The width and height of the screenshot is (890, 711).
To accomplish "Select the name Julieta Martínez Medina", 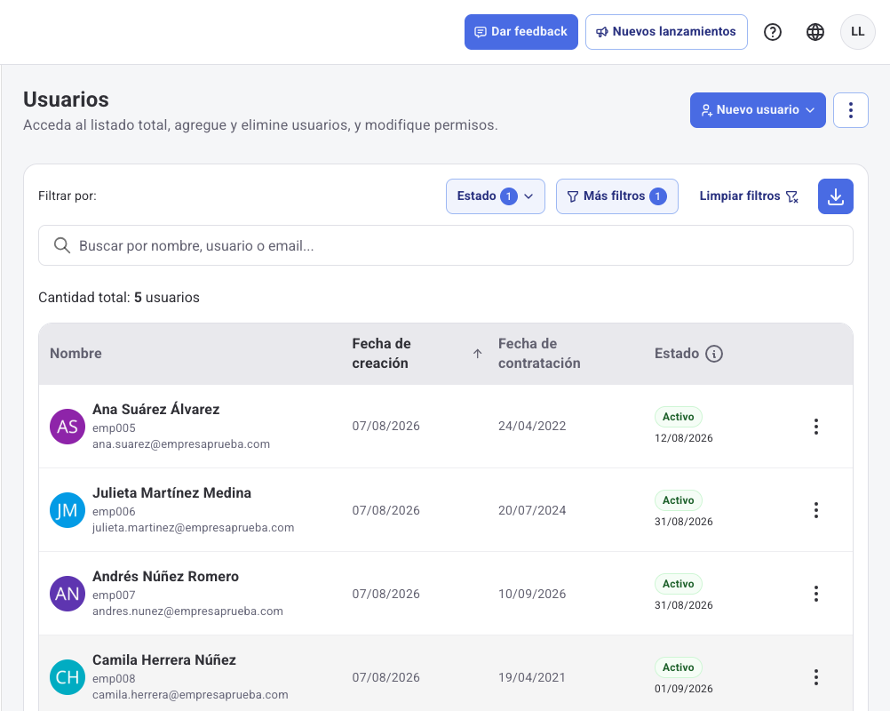I will pyautogui.click(x=172, y=492).
